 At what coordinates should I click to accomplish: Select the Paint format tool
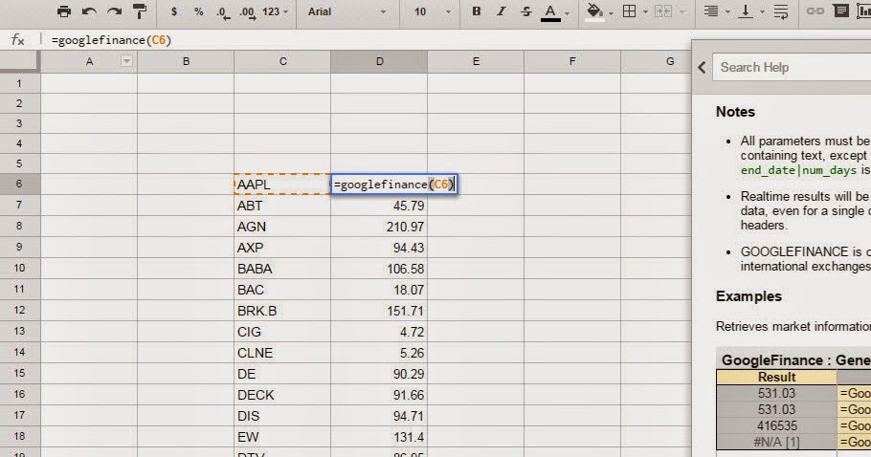click(x=140, y=11)
